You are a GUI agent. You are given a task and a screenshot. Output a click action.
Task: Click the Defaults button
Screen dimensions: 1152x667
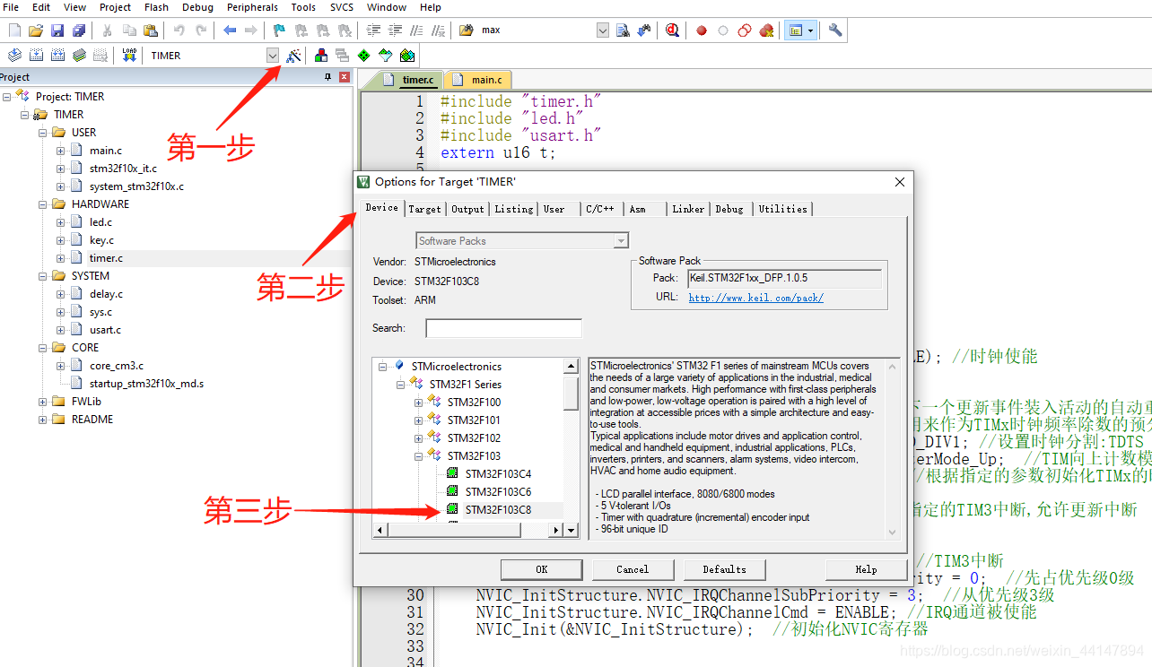click(724, 569)
